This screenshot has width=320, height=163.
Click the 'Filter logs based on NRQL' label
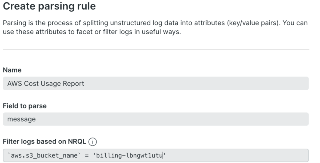[44, 142]
